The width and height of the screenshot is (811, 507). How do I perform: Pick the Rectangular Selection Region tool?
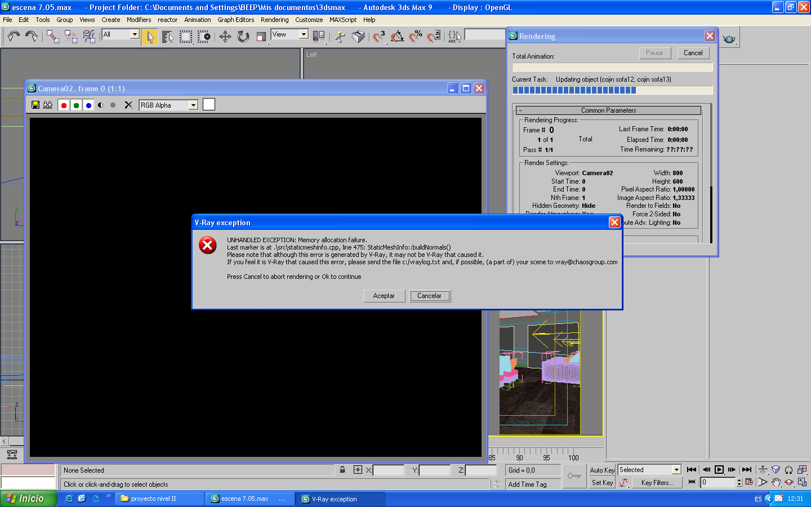pos(185,37)
